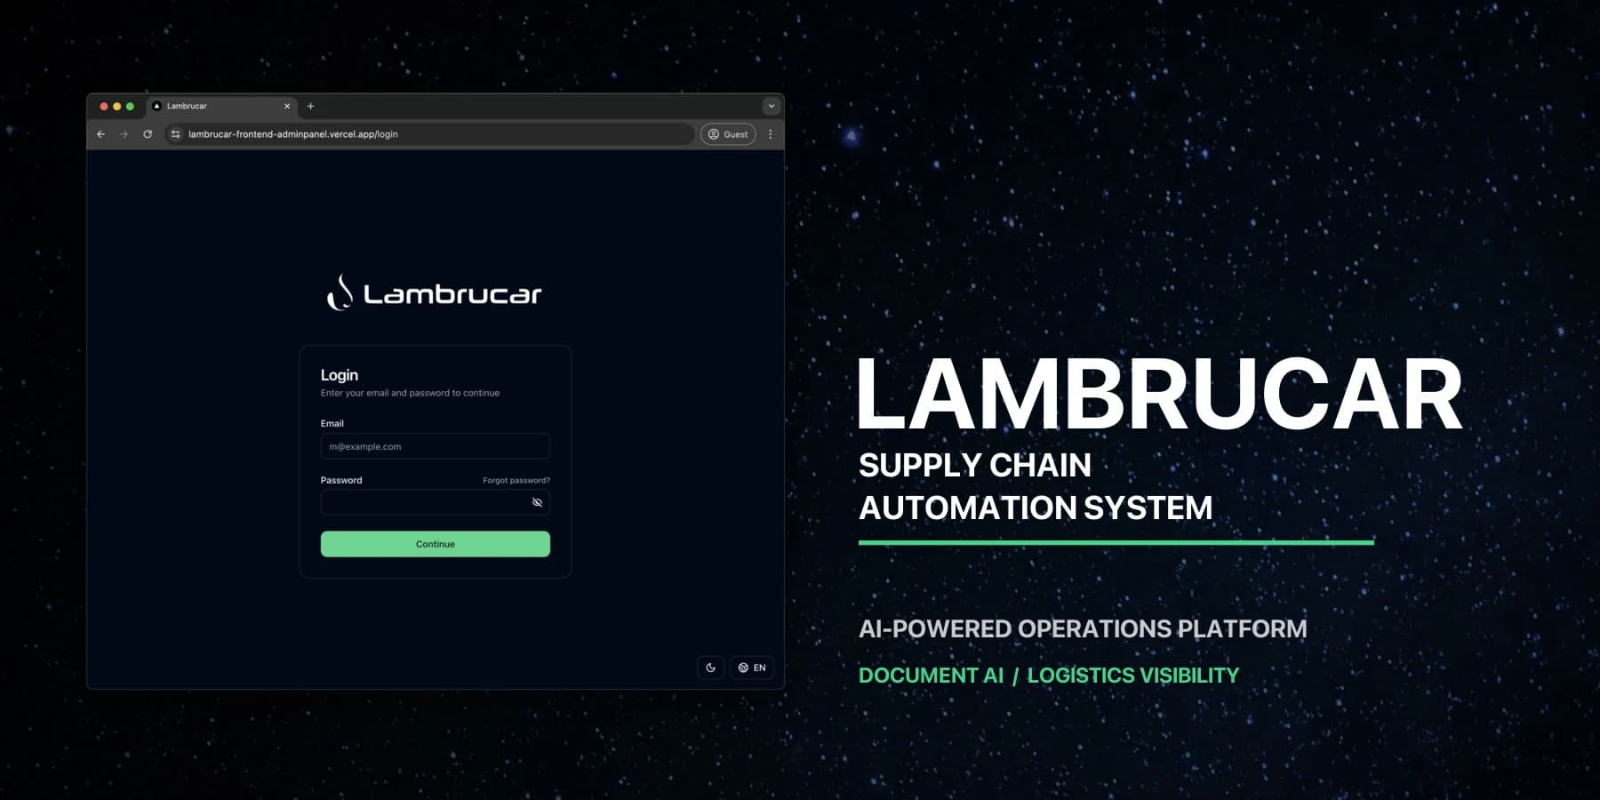
Task: Click the Password field label
Action: tap(341, 480)
